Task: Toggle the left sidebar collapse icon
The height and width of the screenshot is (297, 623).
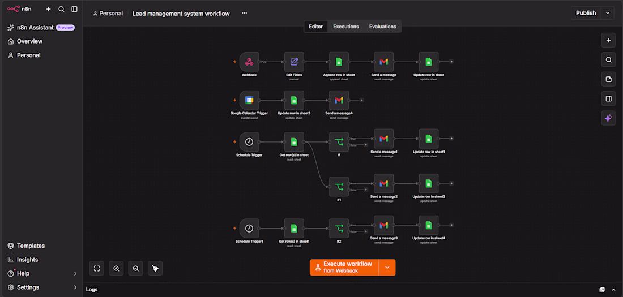Action: [x=74, y=8]
